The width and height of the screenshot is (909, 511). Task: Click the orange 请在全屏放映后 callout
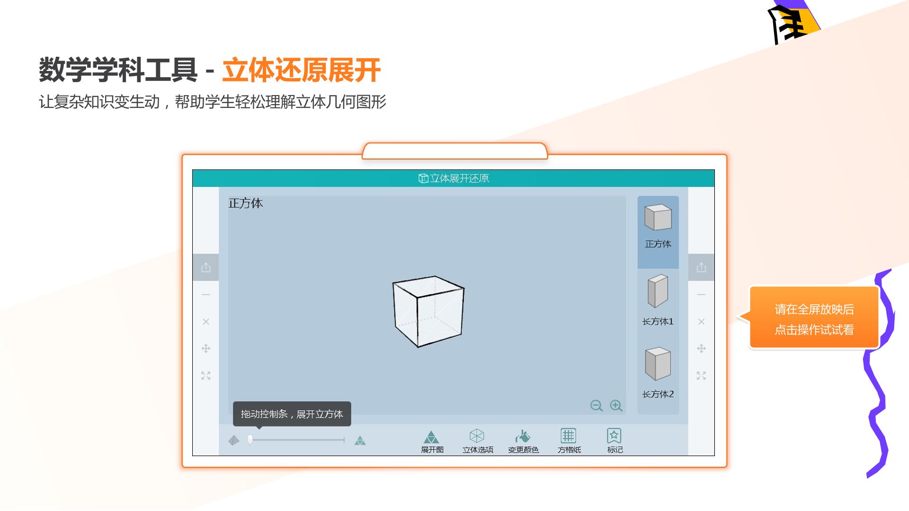click(813, 317)
